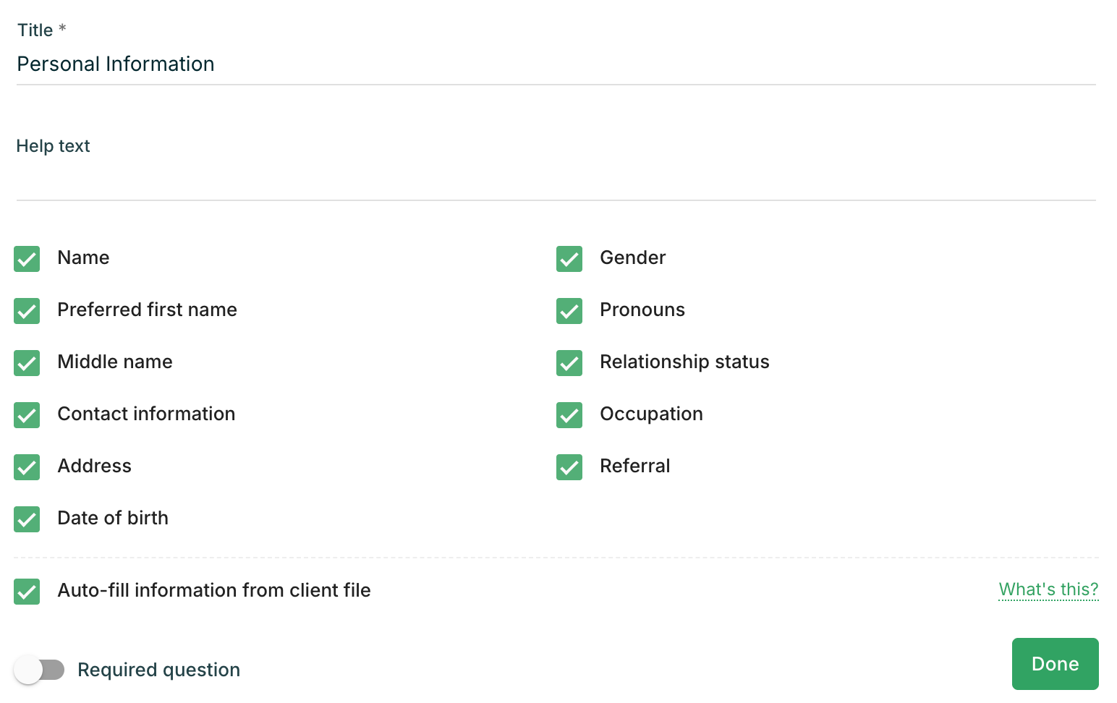The height and width of the screenshot is (703, 1117).
Task: Click the Required question label
Action: pyautogui.click(x=159, y=670)
